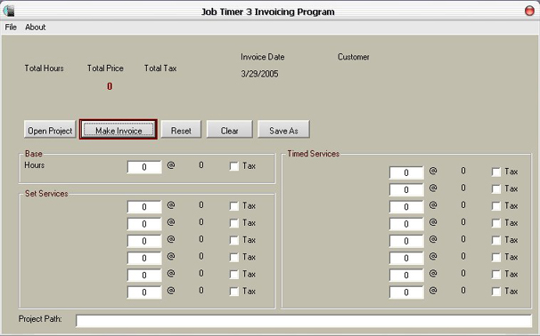Click eighth Timed Services quantity field

tap(406, 292)
